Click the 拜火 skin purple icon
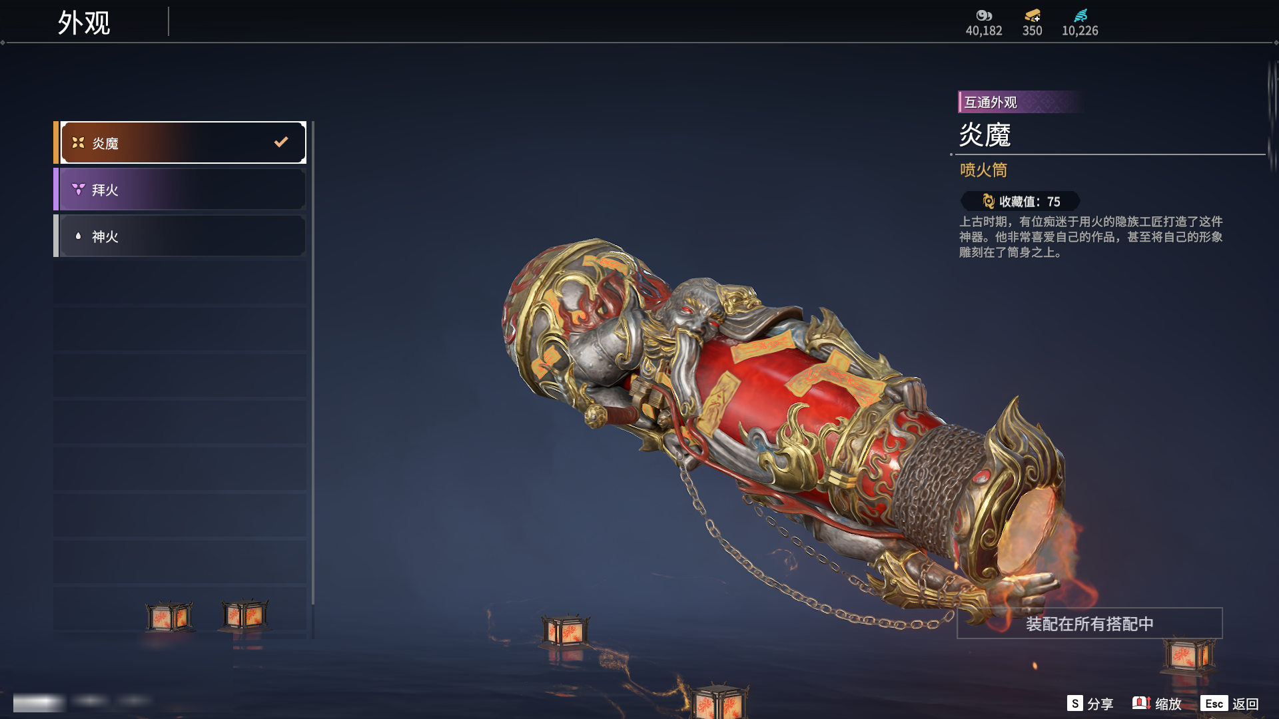Viewport: 1279px width, 719px height. [x=78, y=189]
